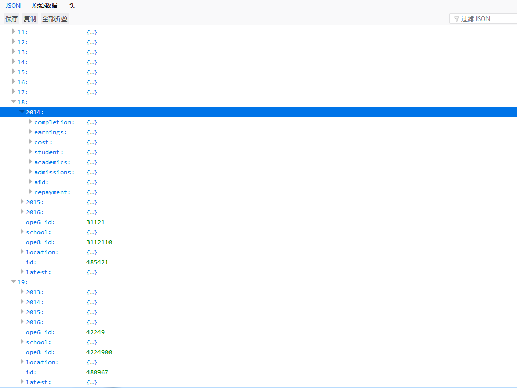Image resolution: width=517 pixels, height=388 pixels.
Task: Expand 2015 under node 18
Action: (x=22, y=202)
